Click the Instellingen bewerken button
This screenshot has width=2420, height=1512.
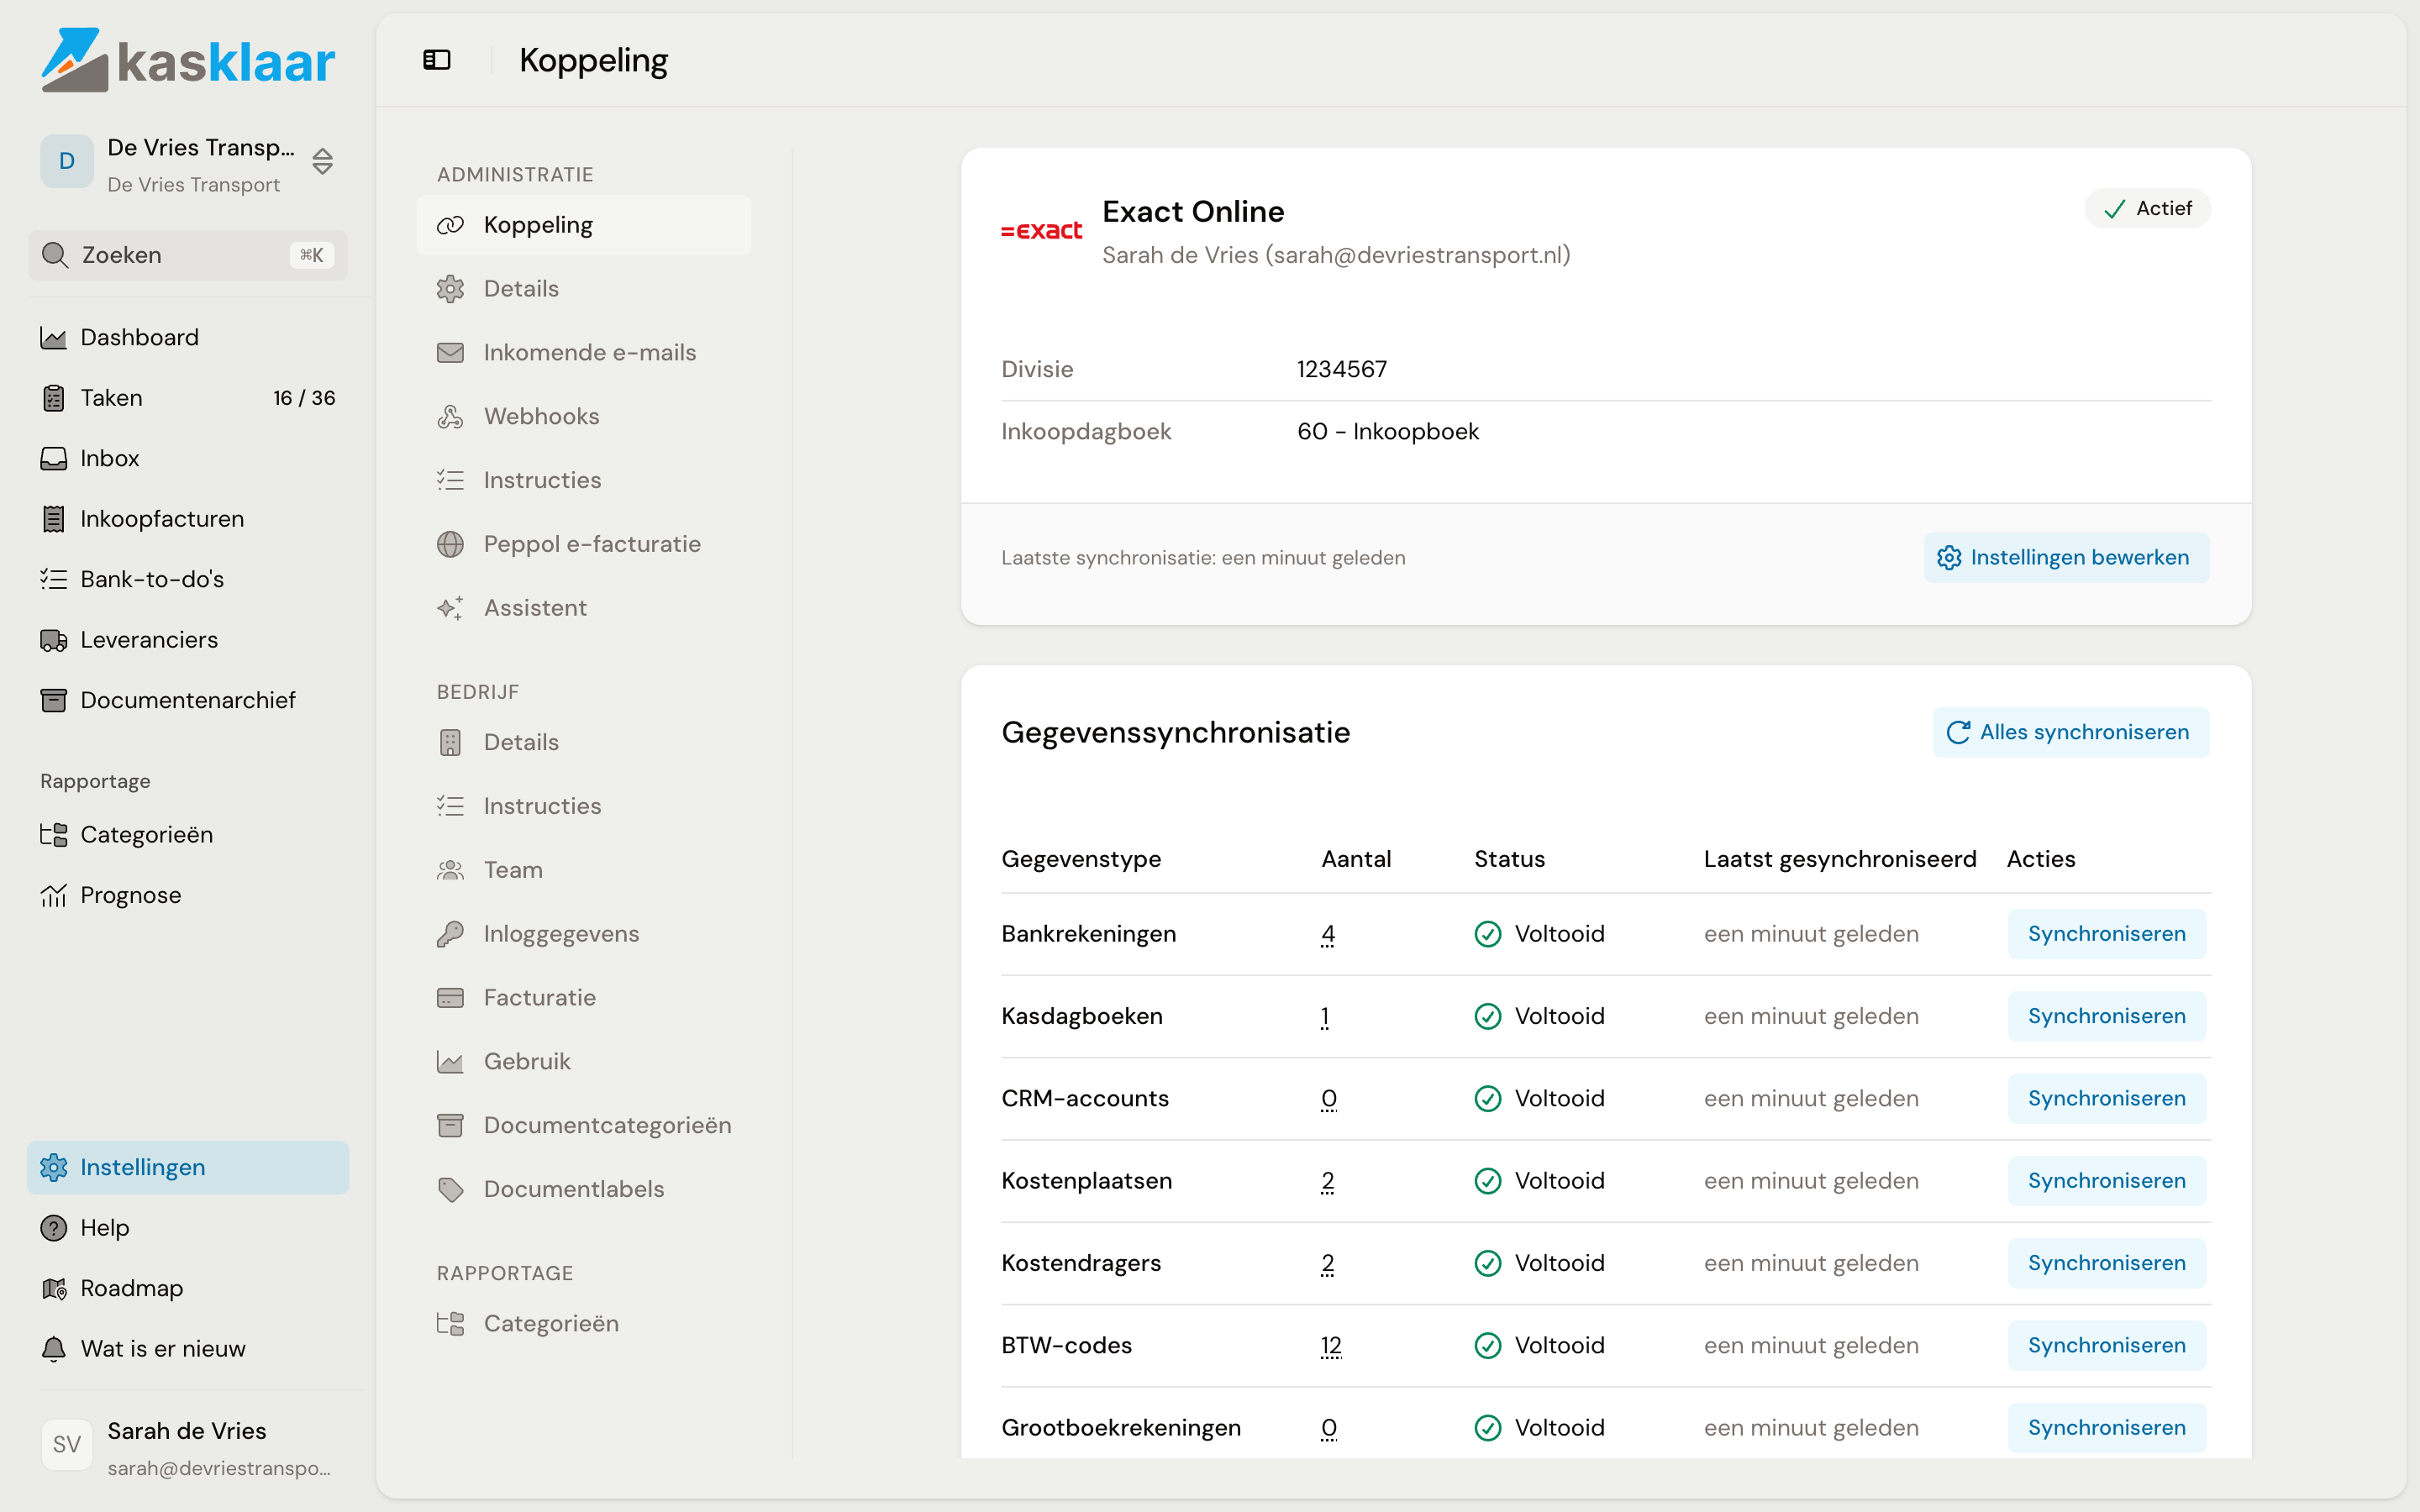tap(2066, 558)
